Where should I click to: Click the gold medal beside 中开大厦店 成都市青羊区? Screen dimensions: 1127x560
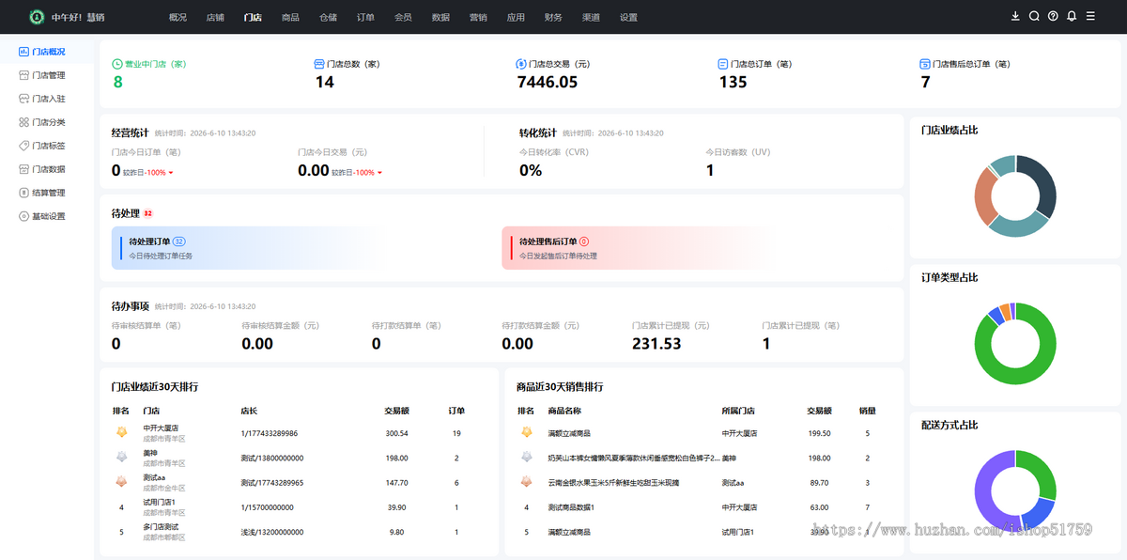[x=121, y=433]
